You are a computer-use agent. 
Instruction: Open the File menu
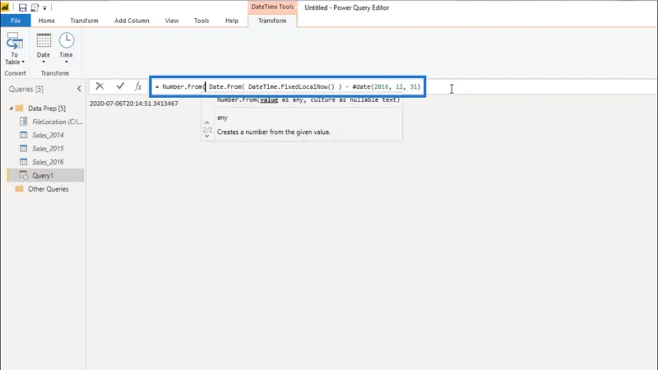[x=16, y=21]
